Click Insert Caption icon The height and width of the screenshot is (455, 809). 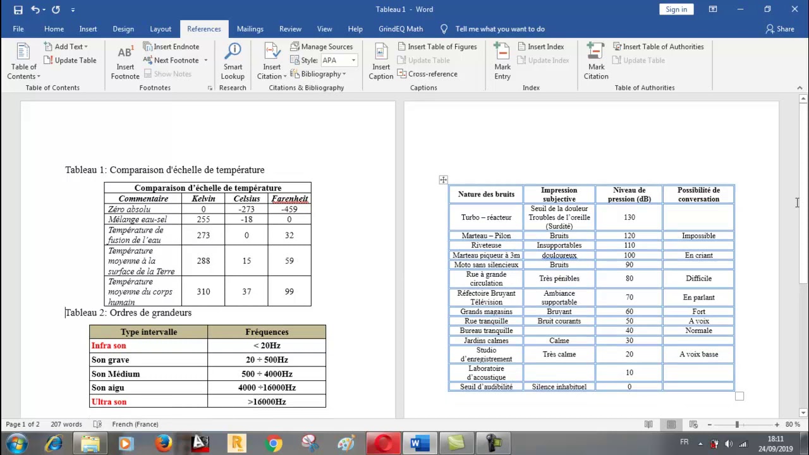coord(381,61)
